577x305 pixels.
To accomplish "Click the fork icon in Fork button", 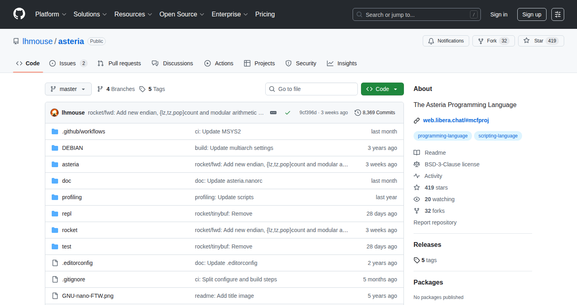I will (481, 41).
